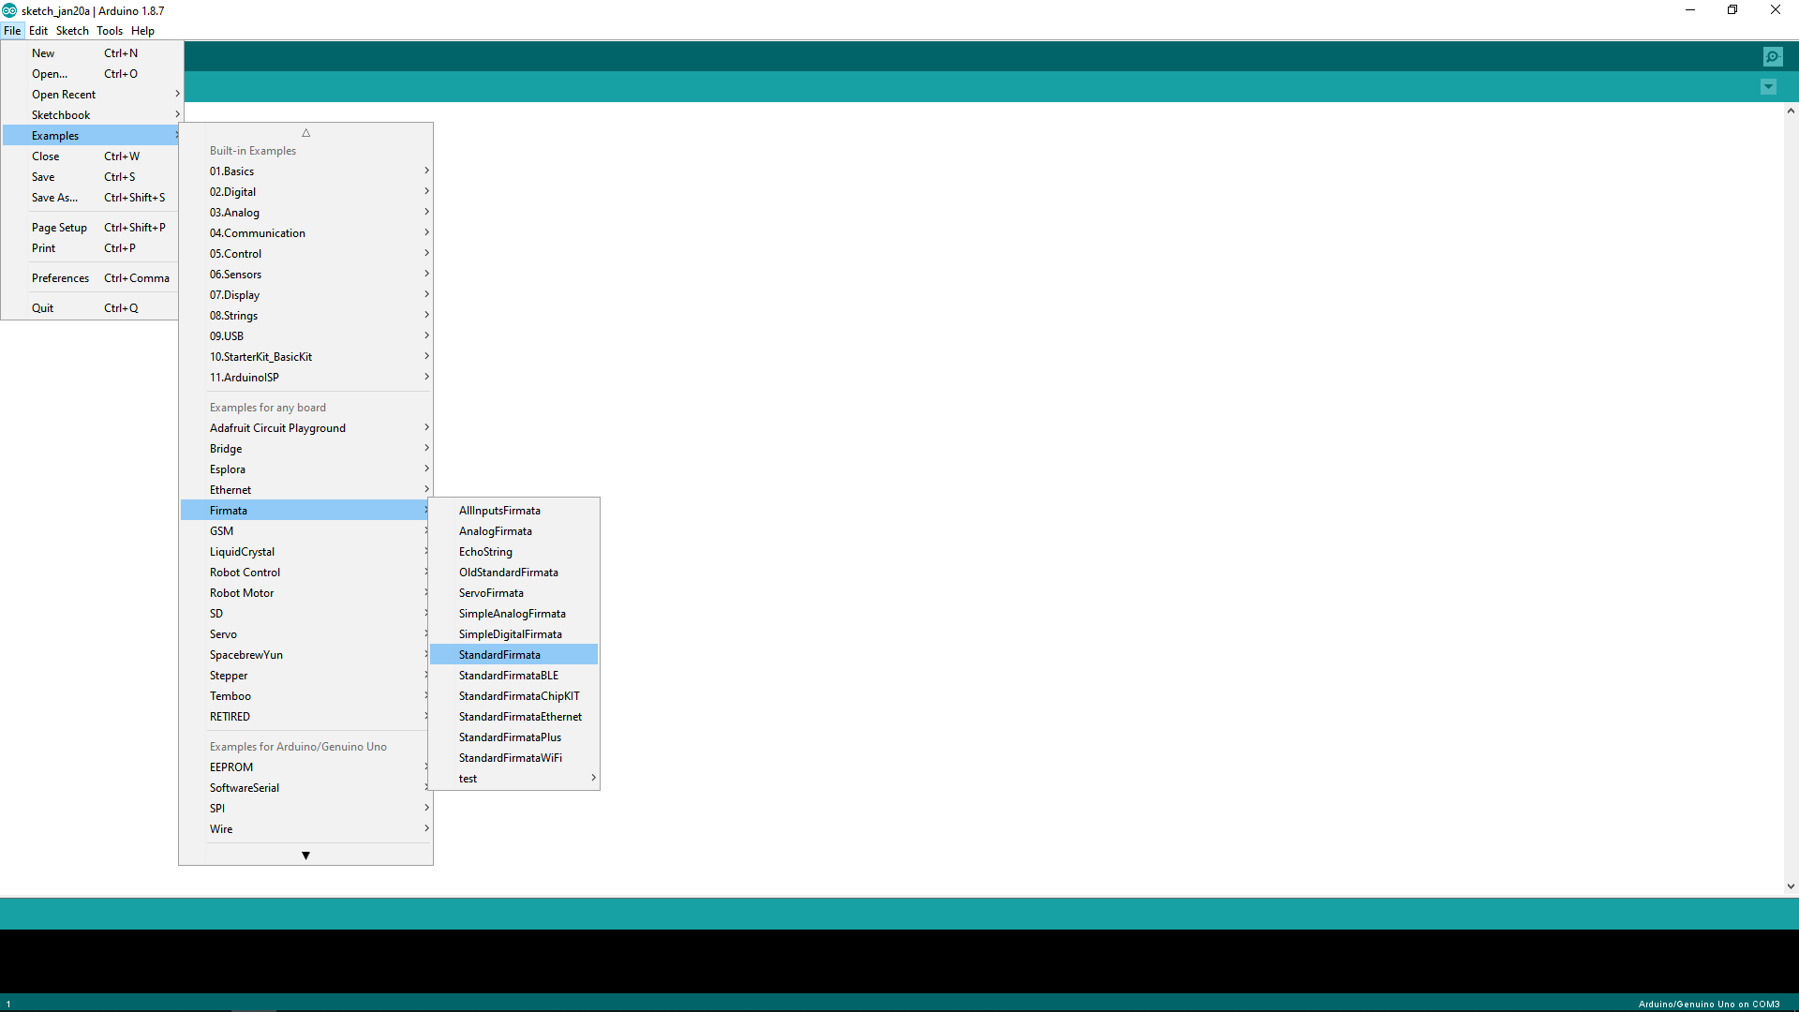
Task: Click editor scrollbar down arrow
Action: pos(1791,885)
